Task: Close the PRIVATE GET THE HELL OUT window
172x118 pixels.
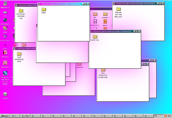Action: 163,4
